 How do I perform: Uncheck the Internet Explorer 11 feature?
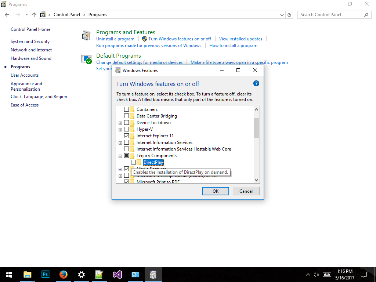click(x=127, y=136)
